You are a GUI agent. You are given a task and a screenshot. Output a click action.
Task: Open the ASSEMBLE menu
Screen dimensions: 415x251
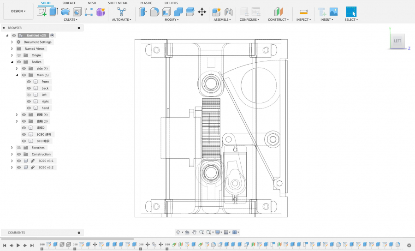click(222, 20)
